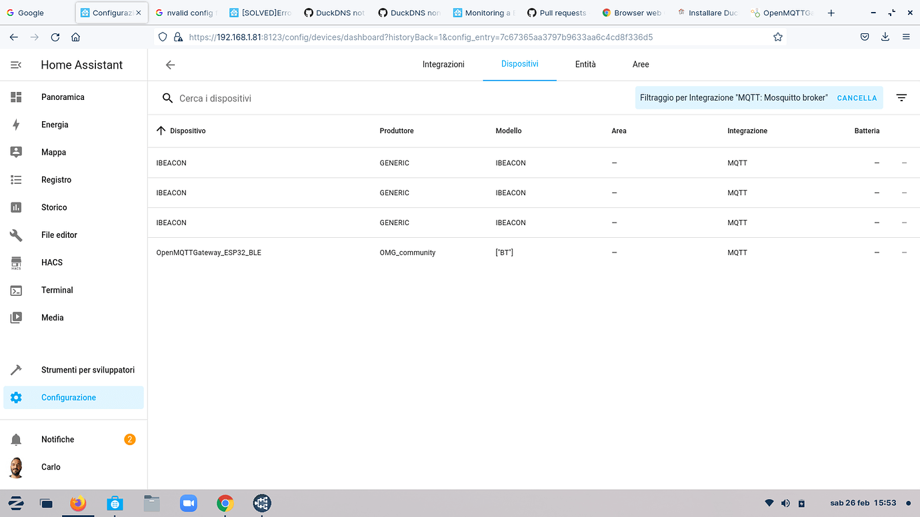
Task: Open the Energia sidebar item
Action: click(x=55, y=125)
